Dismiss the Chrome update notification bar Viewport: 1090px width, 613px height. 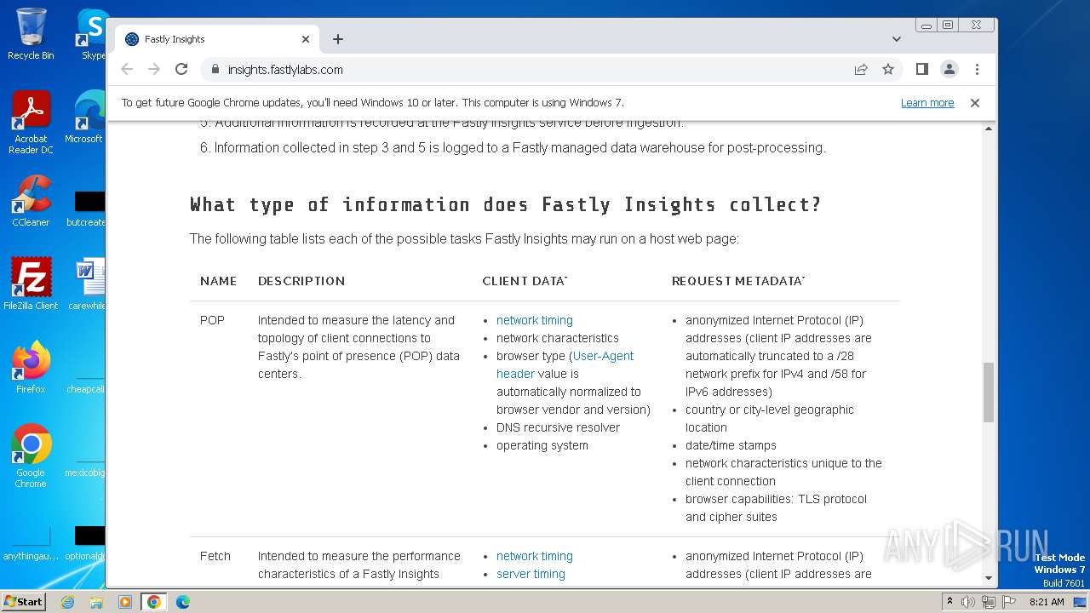(x=975, y=103)
